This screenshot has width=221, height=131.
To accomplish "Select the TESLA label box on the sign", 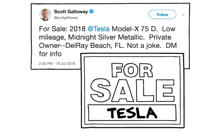I will (x=132, y=113).
